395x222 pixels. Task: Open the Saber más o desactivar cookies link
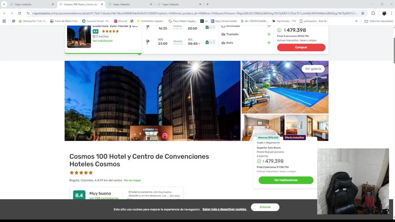pos(224,209)
